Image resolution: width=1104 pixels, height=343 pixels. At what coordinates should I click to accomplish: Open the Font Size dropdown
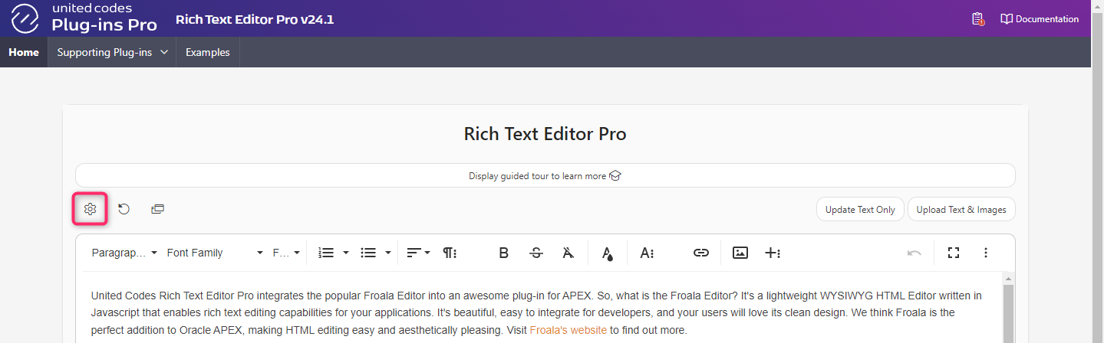pyautogui.click(x=286, y=253)
